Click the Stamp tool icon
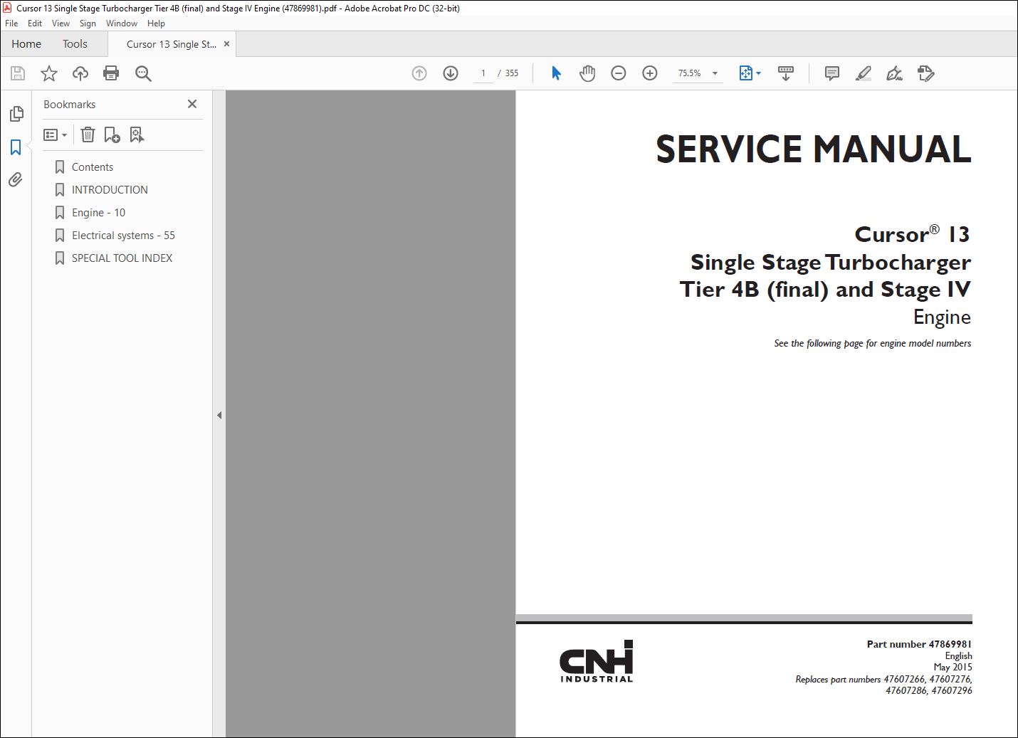1018x738 pixels. point(925,73)
